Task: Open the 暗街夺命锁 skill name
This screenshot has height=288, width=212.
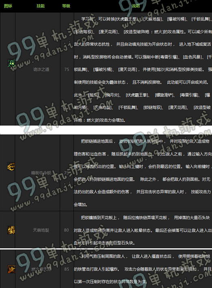Action: click(41, 173)
